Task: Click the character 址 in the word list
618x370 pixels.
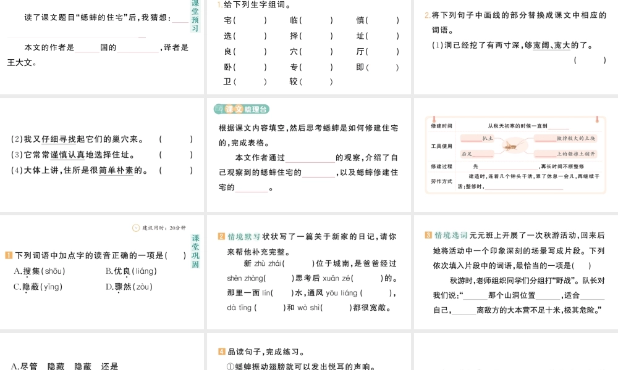Action: (360, 36)
